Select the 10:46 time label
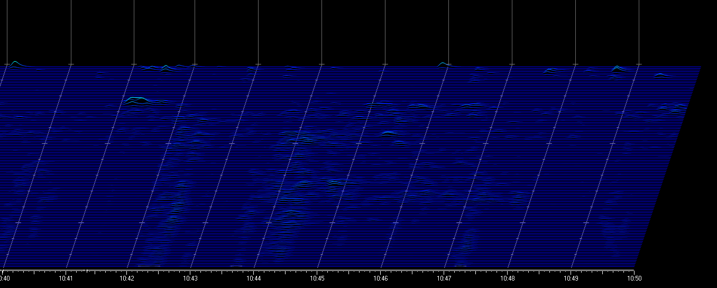Viewport: 717px width, 288px height. point(381,278)
